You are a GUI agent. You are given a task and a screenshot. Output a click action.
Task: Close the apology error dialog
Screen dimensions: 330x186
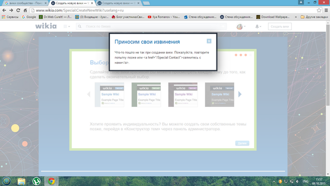pos(209,41)
